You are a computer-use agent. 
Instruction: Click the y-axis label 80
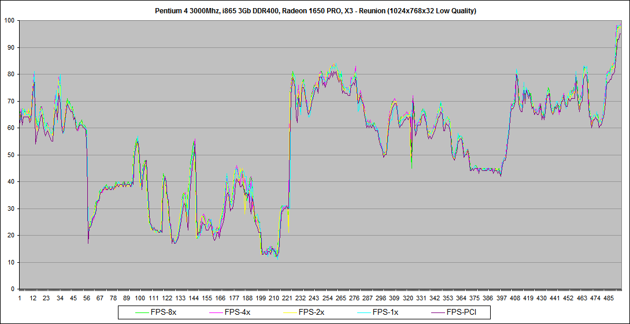tap(11, 75)
